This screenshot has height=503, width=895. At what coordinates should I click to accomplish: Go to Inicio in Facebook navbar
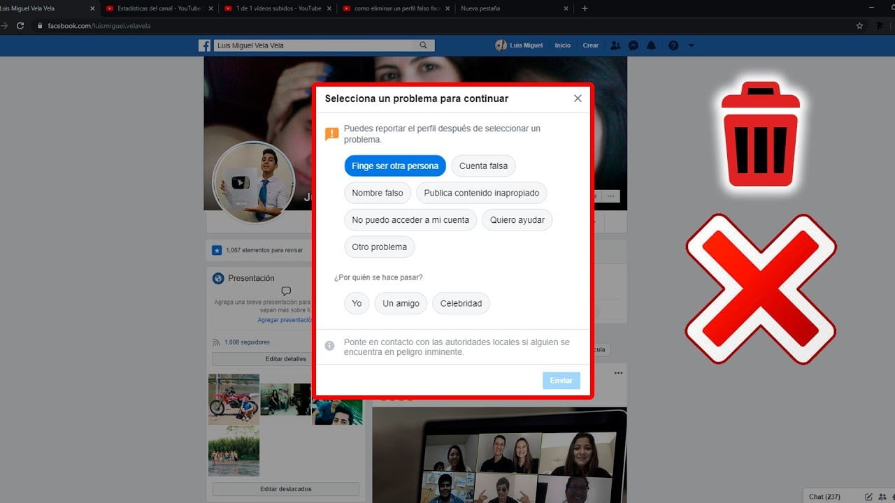click(563, 45)
